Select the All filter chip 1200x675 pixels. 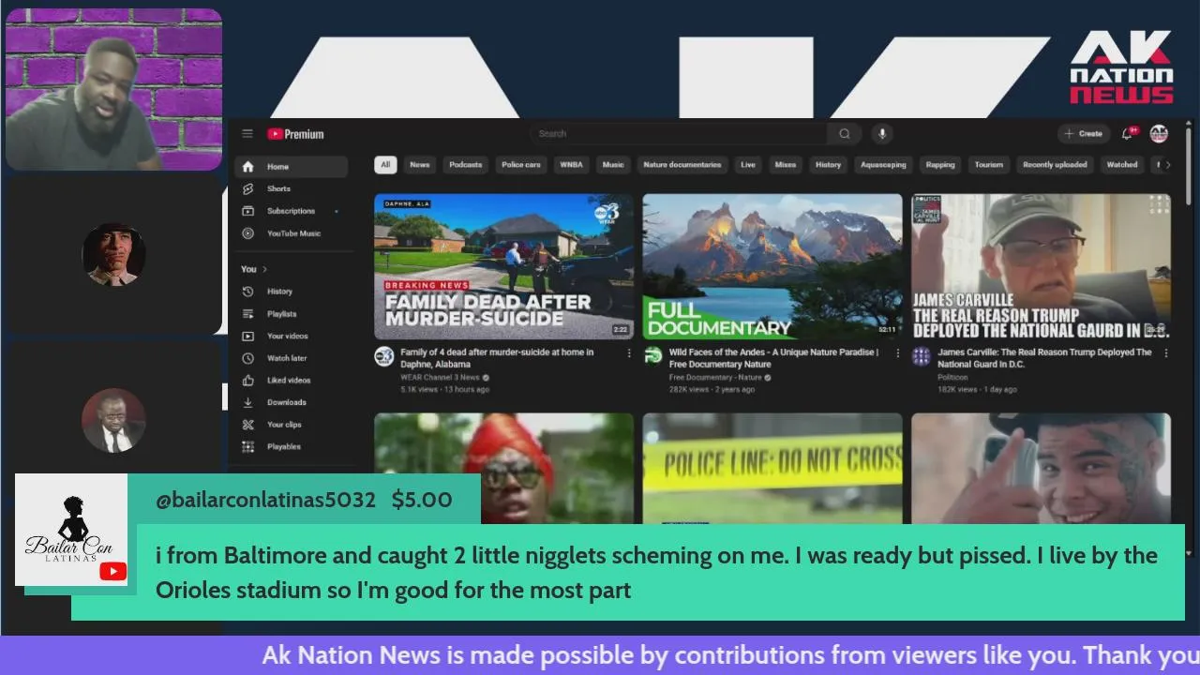coord(384,165)
